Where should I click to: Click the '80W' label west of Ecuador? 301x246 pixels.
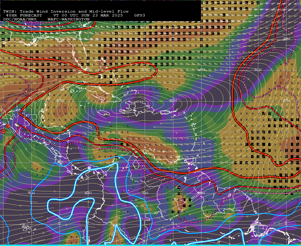click(x=88, y=193)
